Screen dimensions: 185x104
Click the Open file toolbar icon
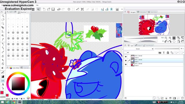pyautogui.click(x=49, y=9)
